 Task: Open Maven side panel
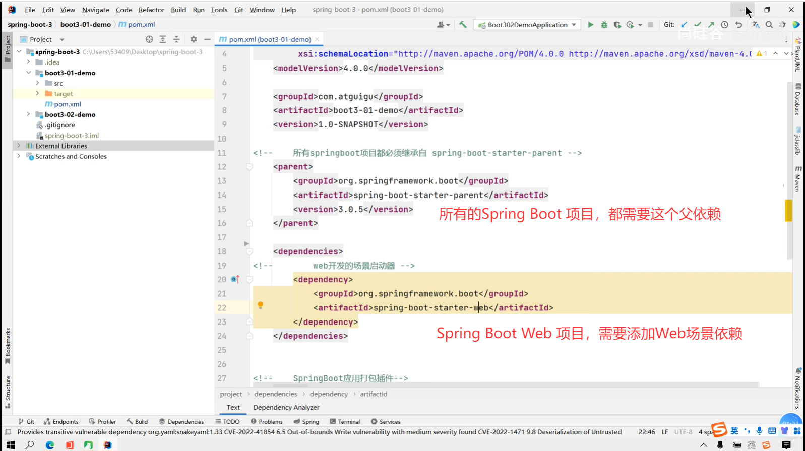798,179
